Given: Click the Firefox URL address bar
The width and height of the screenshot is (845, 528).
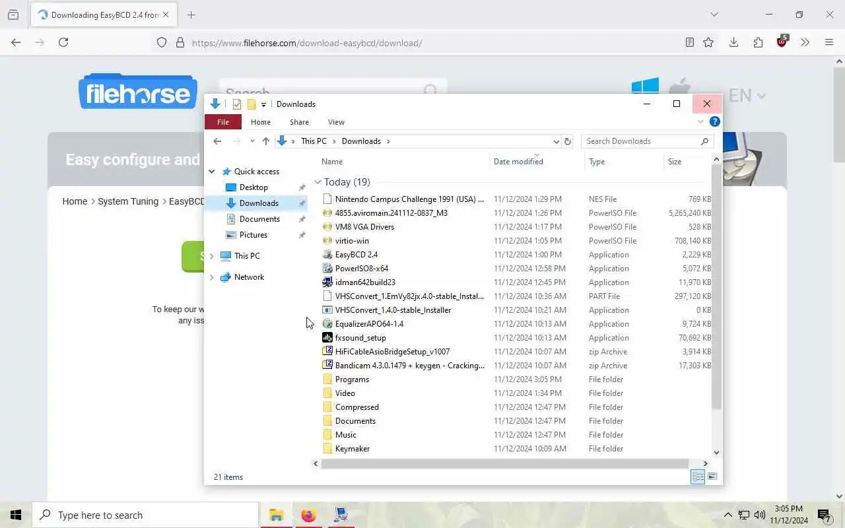Looking at the screenshot, I should tap(422, 43).
